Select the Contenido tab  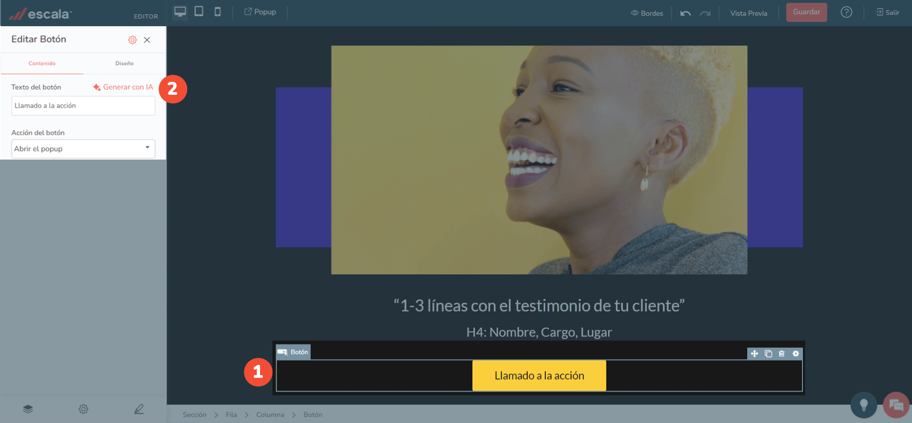[x=42, y=63]
